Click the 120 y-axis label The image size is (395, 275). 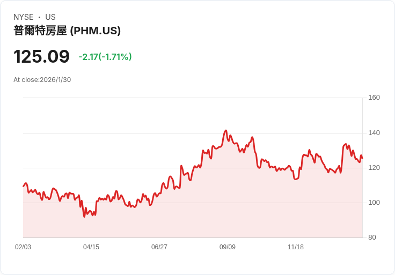click(x=374, y=168)
